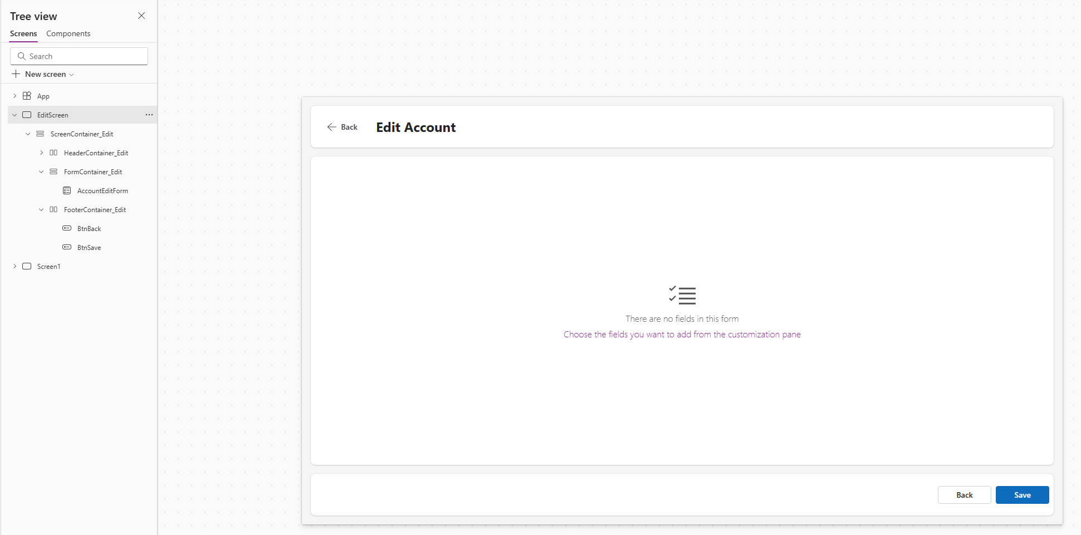
Task: Click the AccountEditForm form icon
Action: coord(67,190)
